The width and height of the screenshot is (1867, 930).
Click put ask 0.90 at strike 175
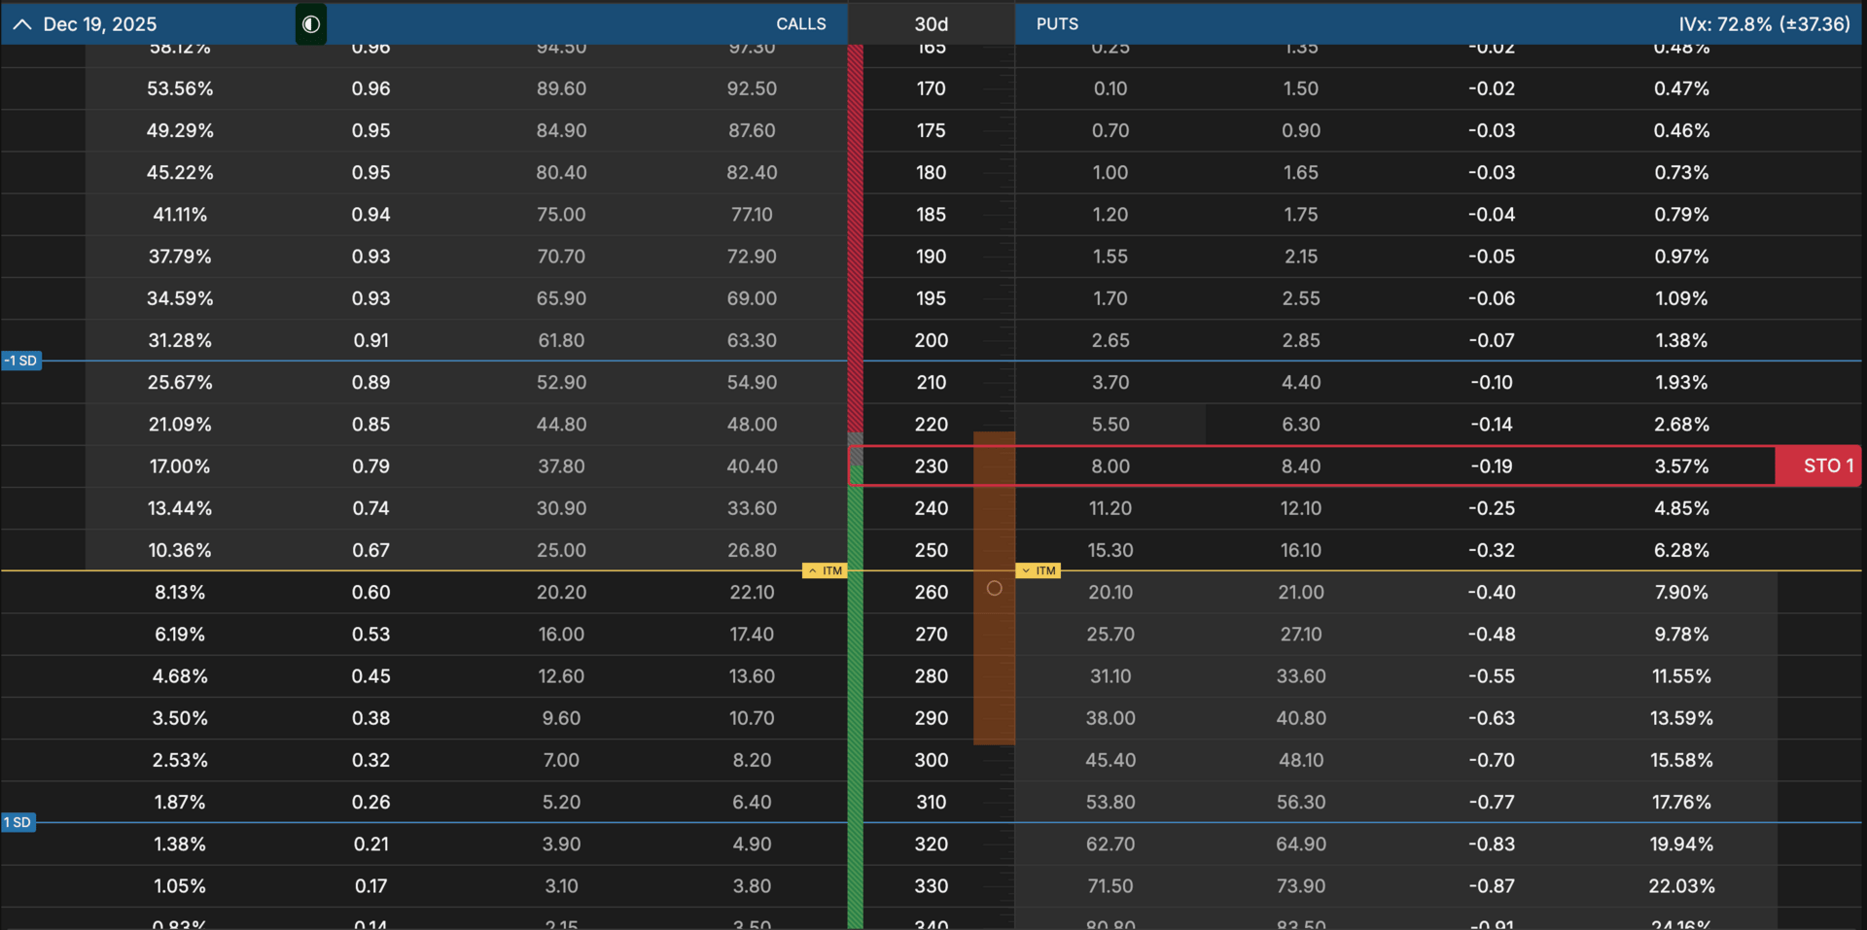click(1301, 130)
